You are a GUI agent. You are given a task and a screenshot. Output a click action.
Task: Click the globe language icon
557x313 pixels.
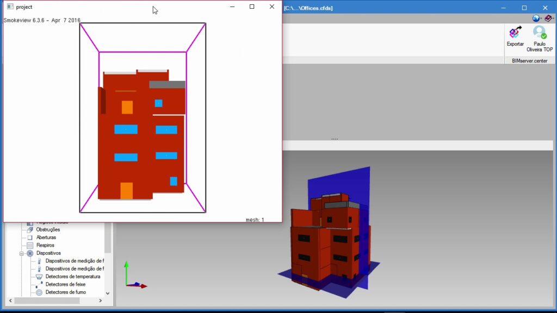(536, 18)
